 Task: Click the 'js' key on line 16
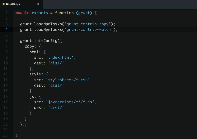click(32, 97)
